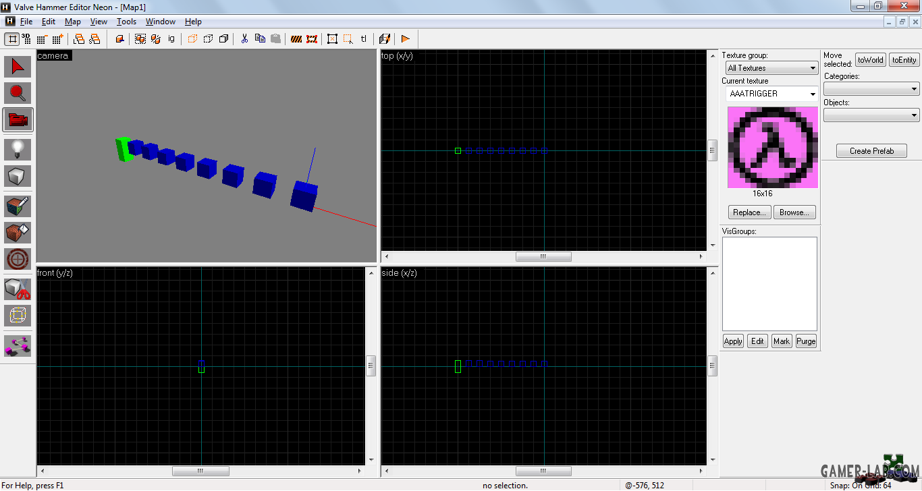The width and height of the screenshot is (922, 491).
Task: Hide selected objects toolbar icon
Action: pyautogui.click(x=193, y=39)
